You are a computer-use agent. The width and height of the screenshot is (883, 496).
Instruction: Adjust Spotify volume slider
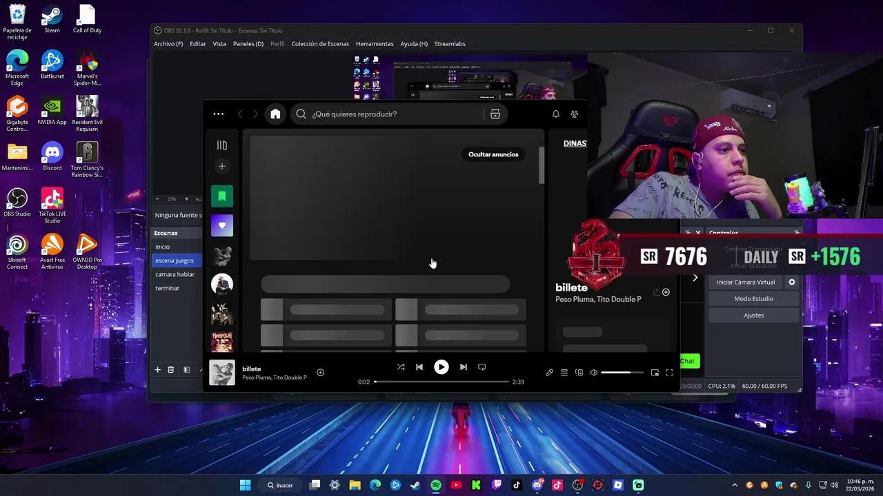click(622, 373)
